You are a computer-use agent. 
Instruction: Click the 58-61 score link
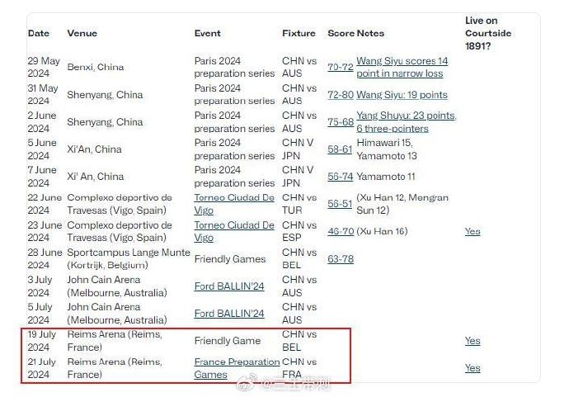pyautogui.click(x=340, y=149)
